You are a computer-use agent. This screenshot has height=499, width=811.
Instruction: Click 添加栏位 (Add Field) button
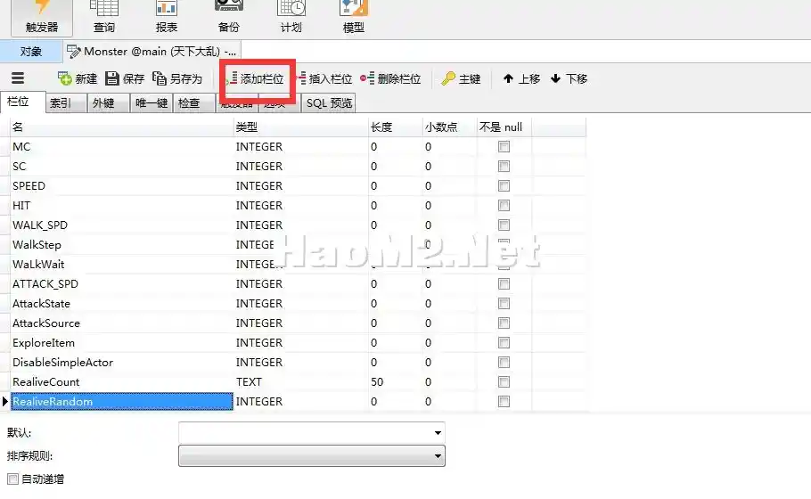255,78
